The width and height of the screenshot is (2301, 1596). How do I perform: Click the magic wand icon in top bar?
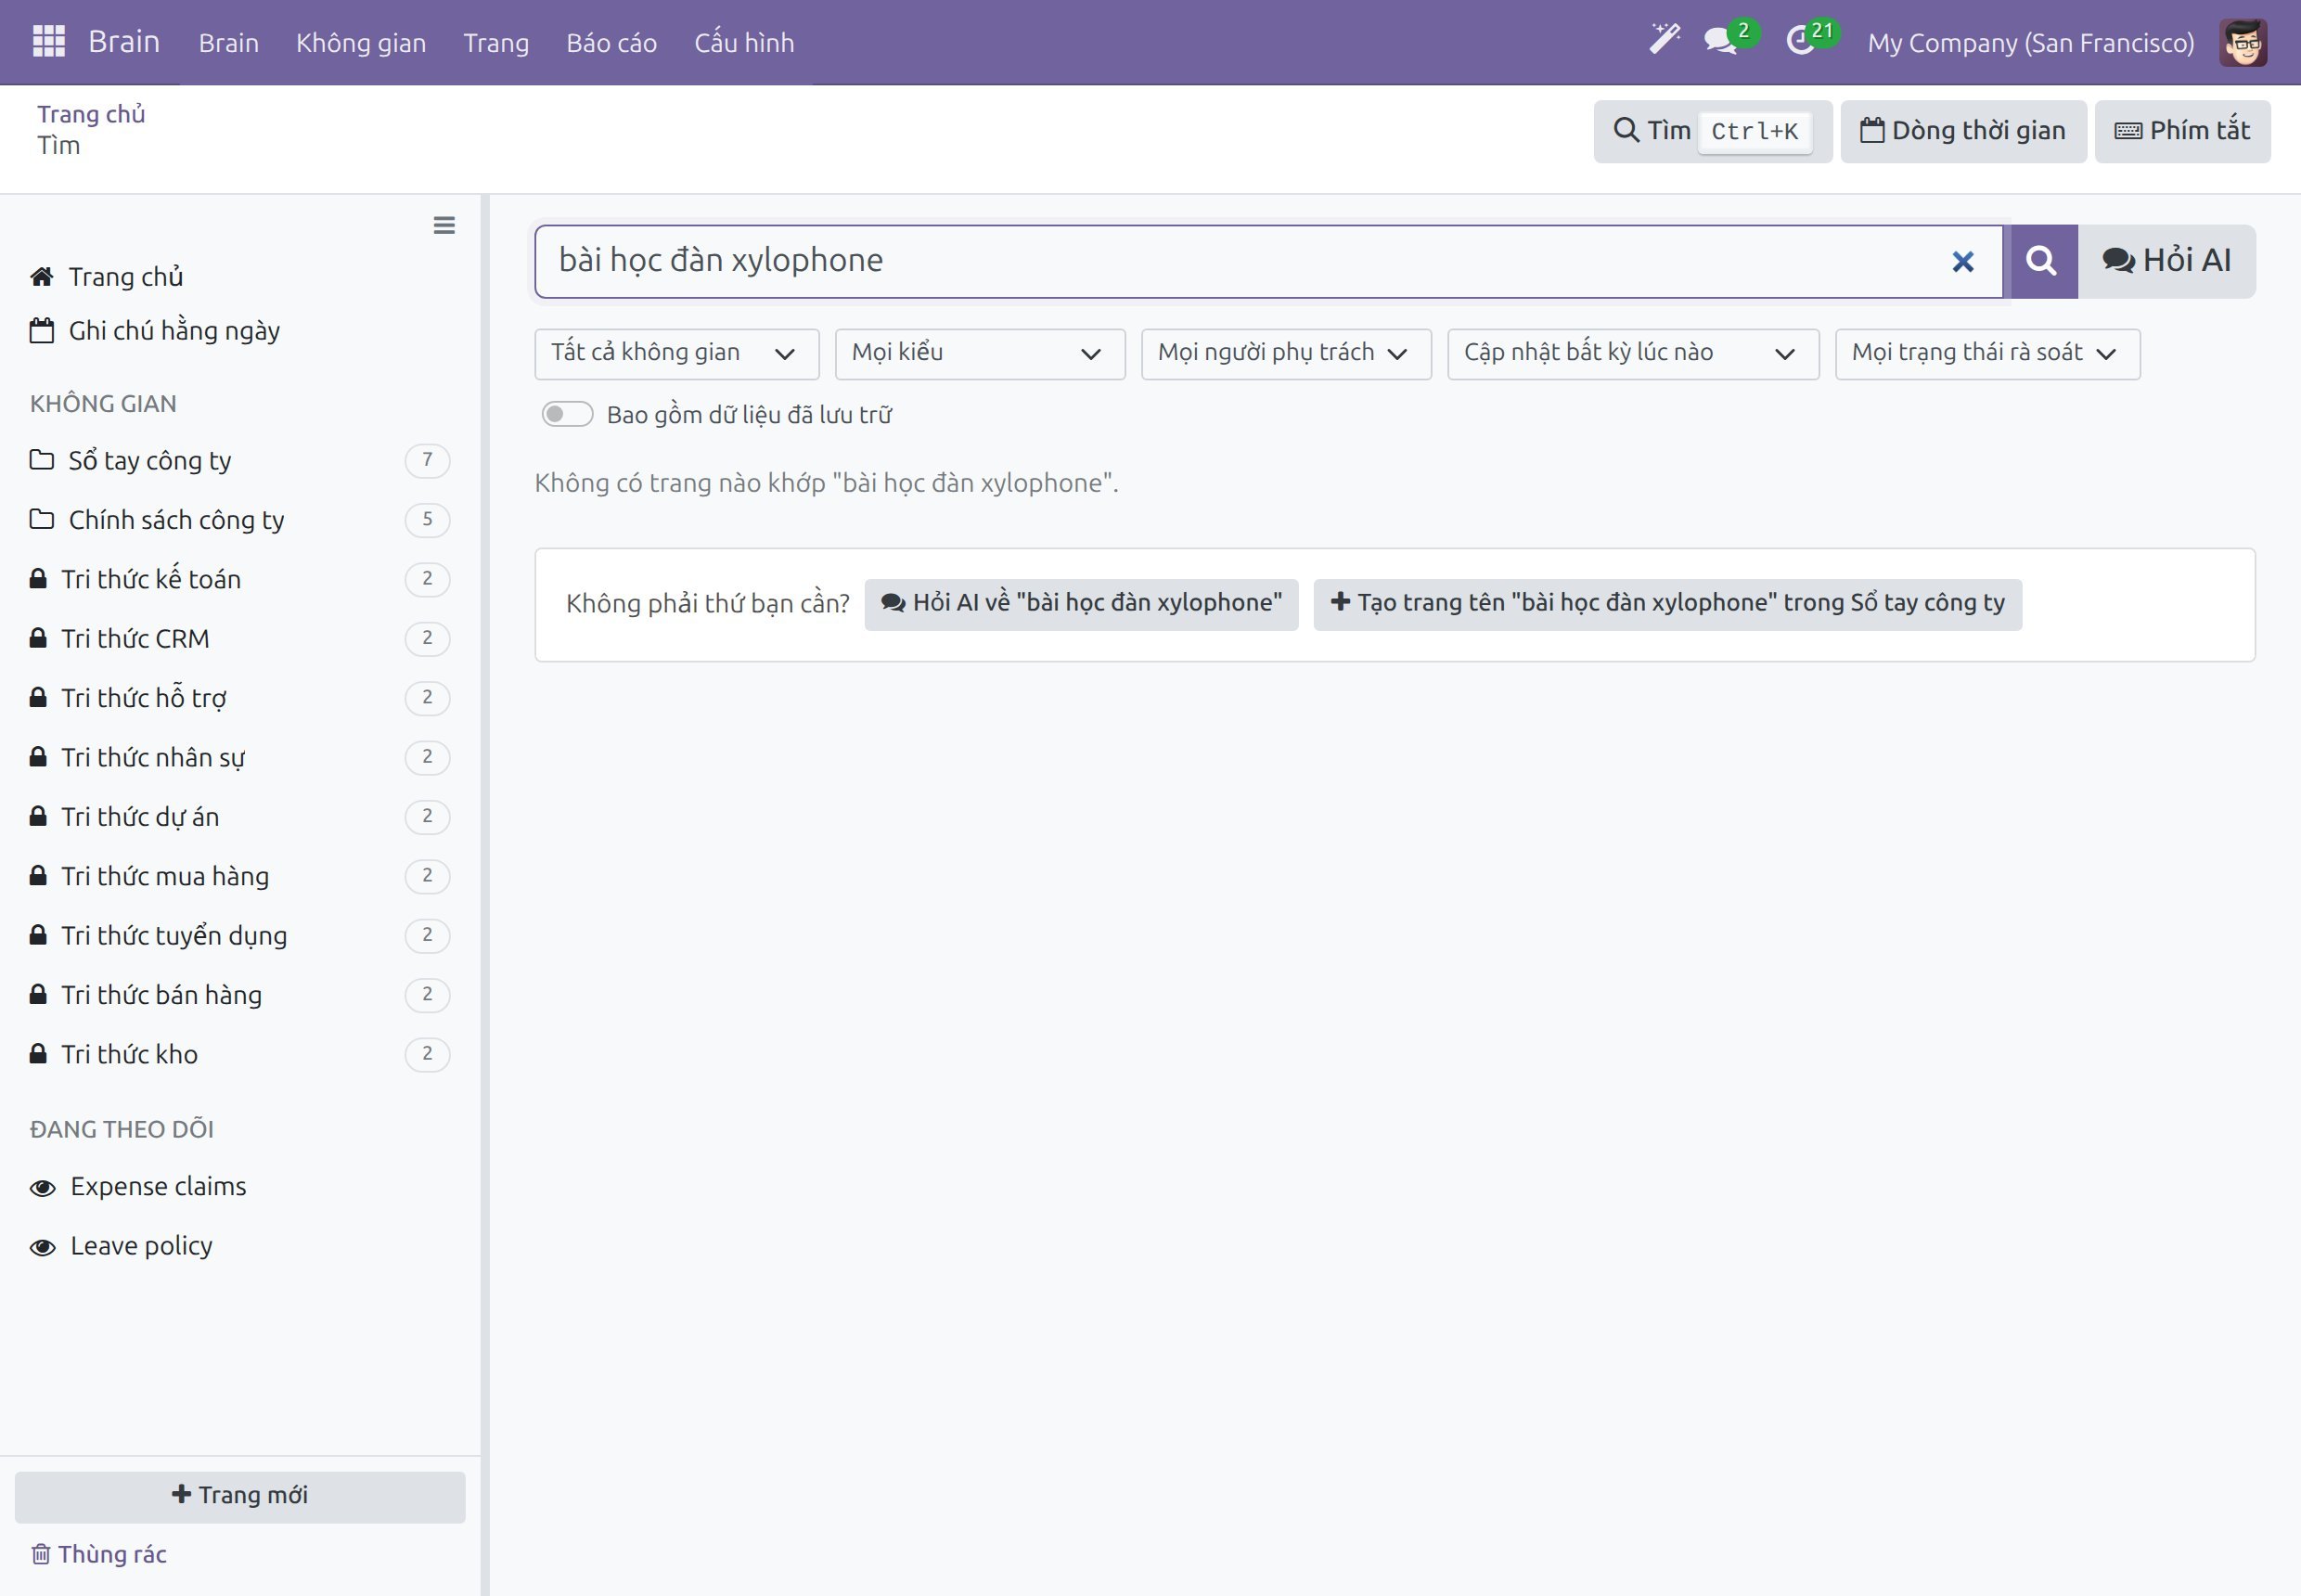[x=1664, y=40]
